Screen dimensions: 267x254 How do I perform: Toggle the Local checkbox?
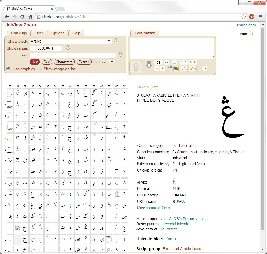coord(95,61)
